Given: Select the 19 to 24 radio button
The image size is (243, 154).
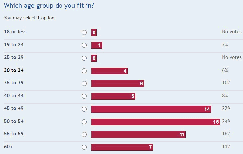Looking at the screenshot, I should [x=84, y=45].
